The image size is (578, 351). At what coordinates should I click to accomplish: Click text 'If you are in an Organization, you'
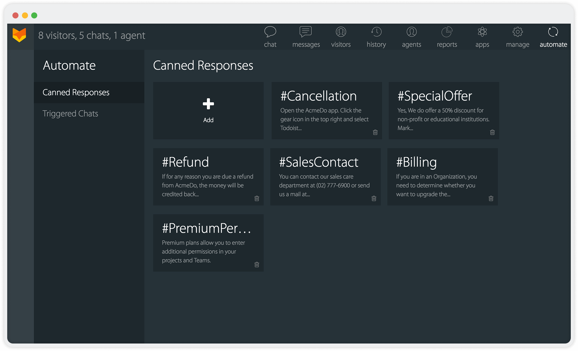pos(436,176)
